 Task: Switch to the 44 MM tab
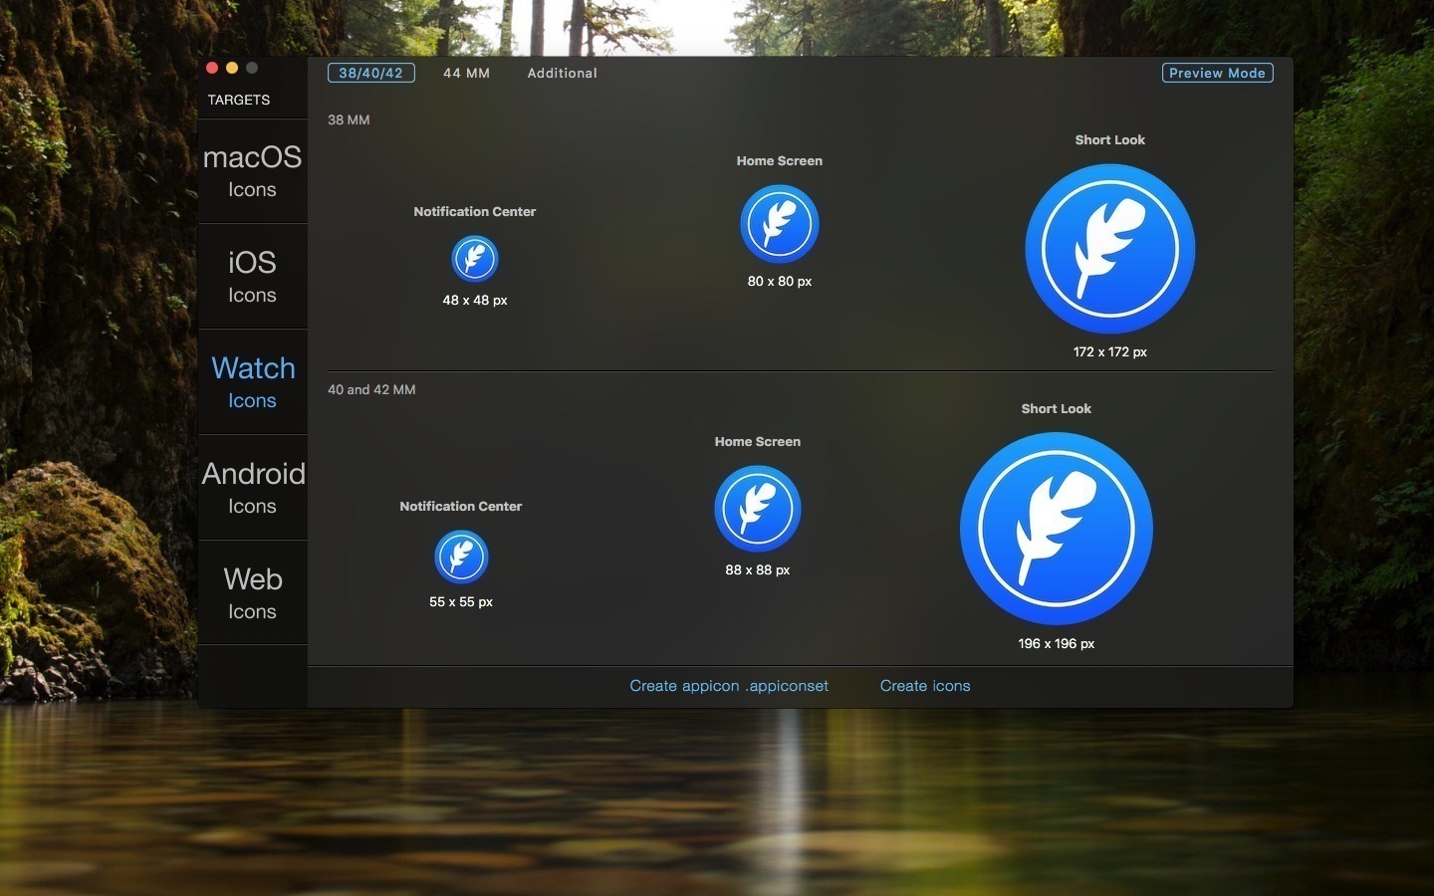[x=464, y=73]
